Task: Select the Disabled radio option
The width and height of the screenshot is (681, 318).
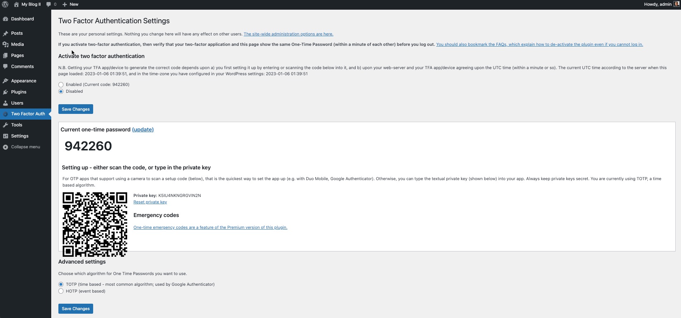Action: [x=61, y=92]
